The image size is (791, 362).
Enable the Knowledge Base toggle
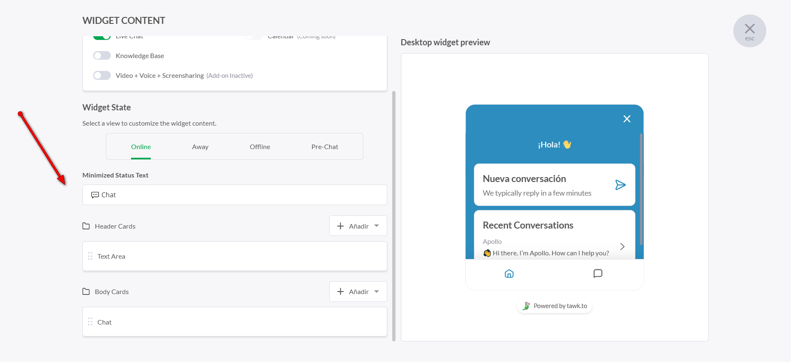tap(102, 56)
